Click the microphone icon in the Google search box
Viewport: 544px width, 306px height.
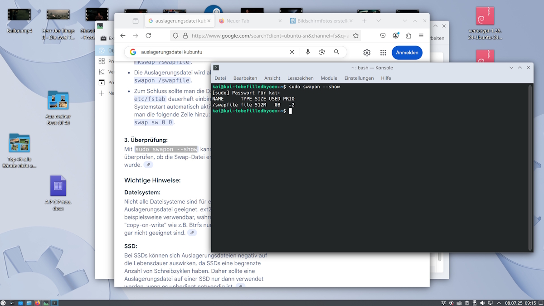tap(308, 53)
